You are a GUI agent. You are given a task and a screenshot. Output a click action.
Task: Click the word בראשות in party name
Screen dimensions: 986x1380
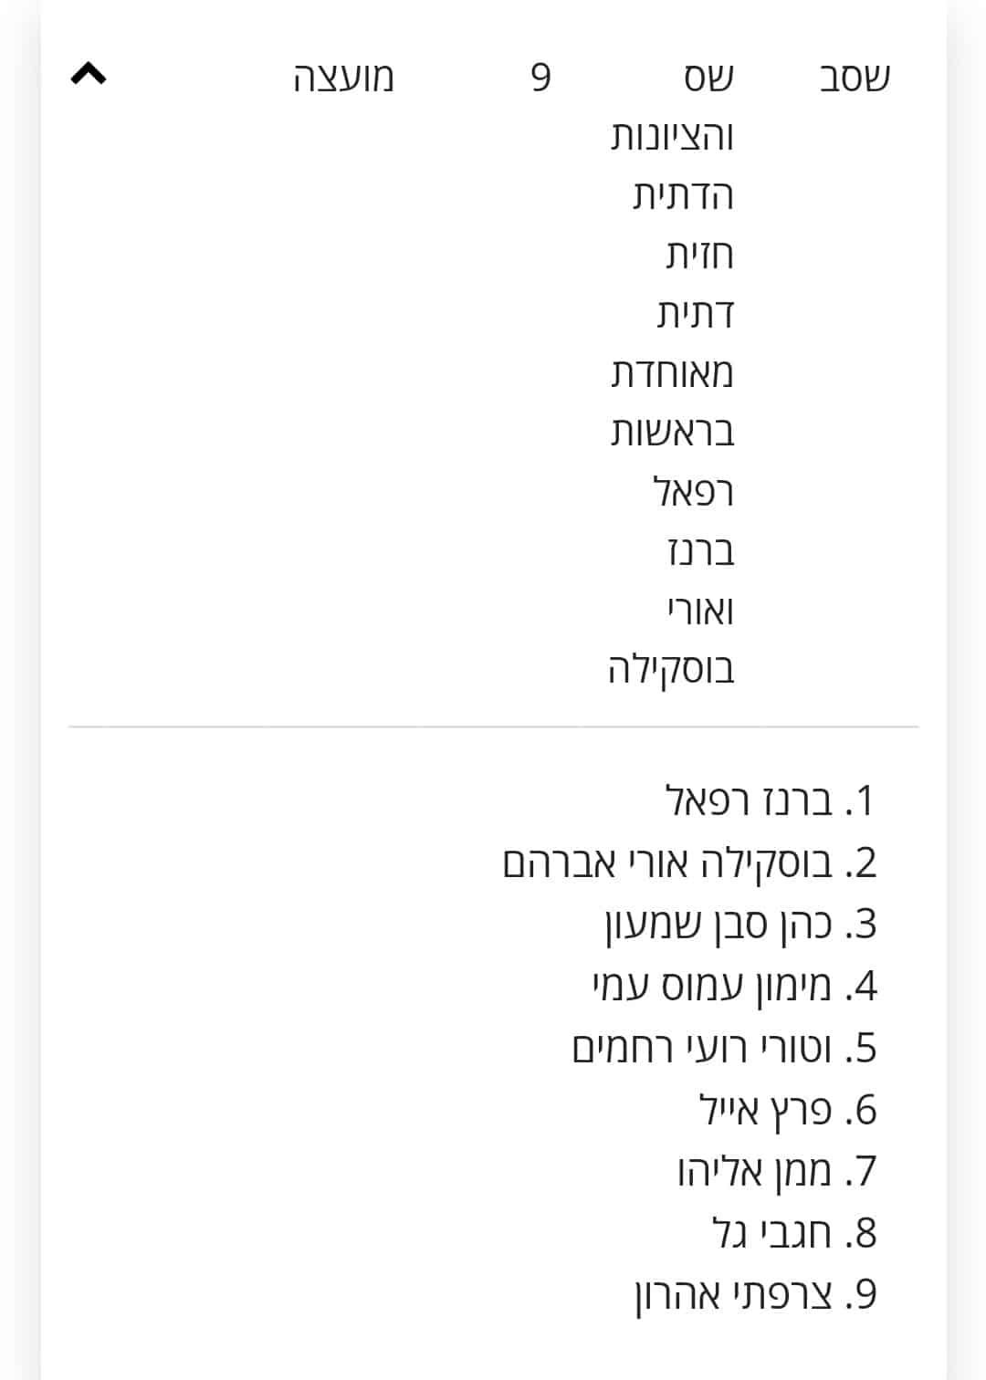tap(673, 434)
